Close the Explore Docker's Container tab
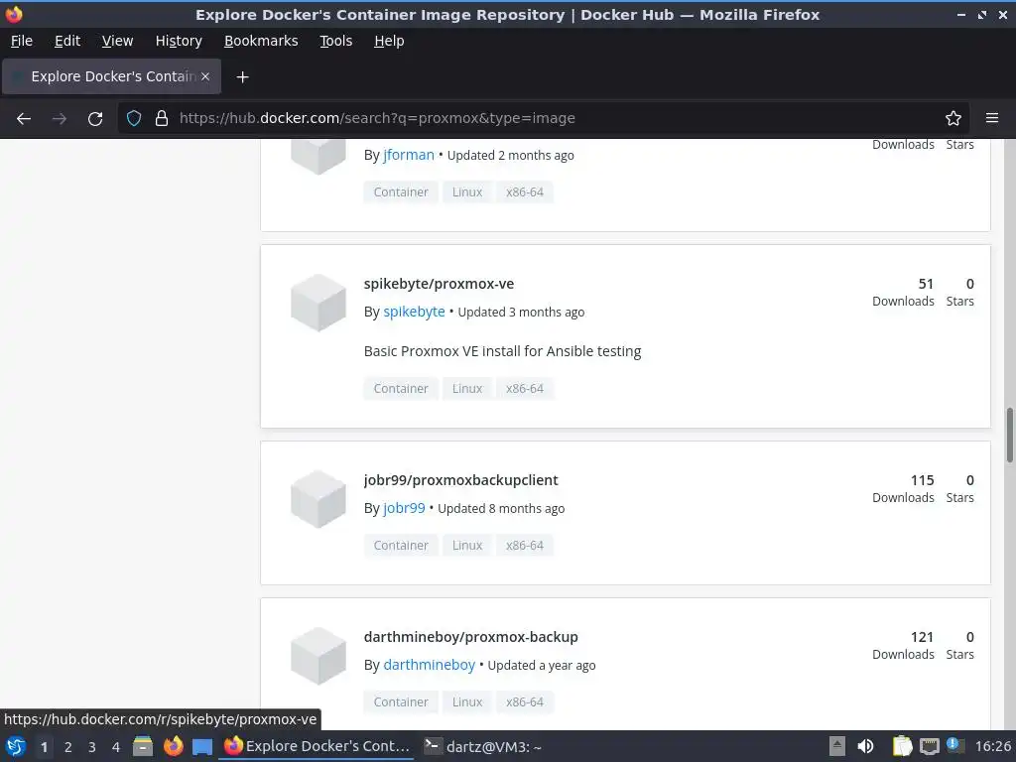Viewport: 1016px width, 762px height. click(205, 76)
